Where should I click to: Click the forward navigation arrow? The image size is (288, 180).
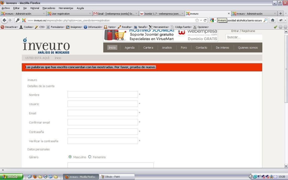coord(10,20)
